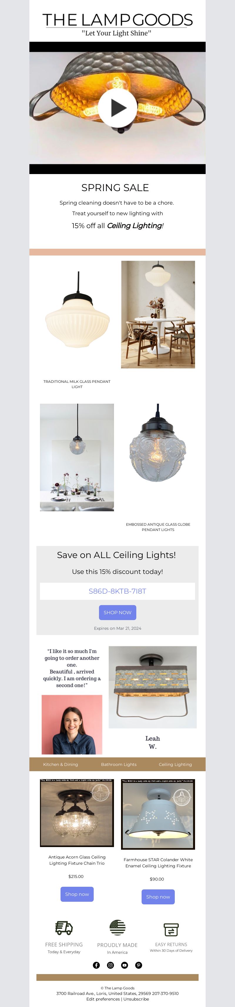
Task: Open the YouTube social icon
Action: 125,965
